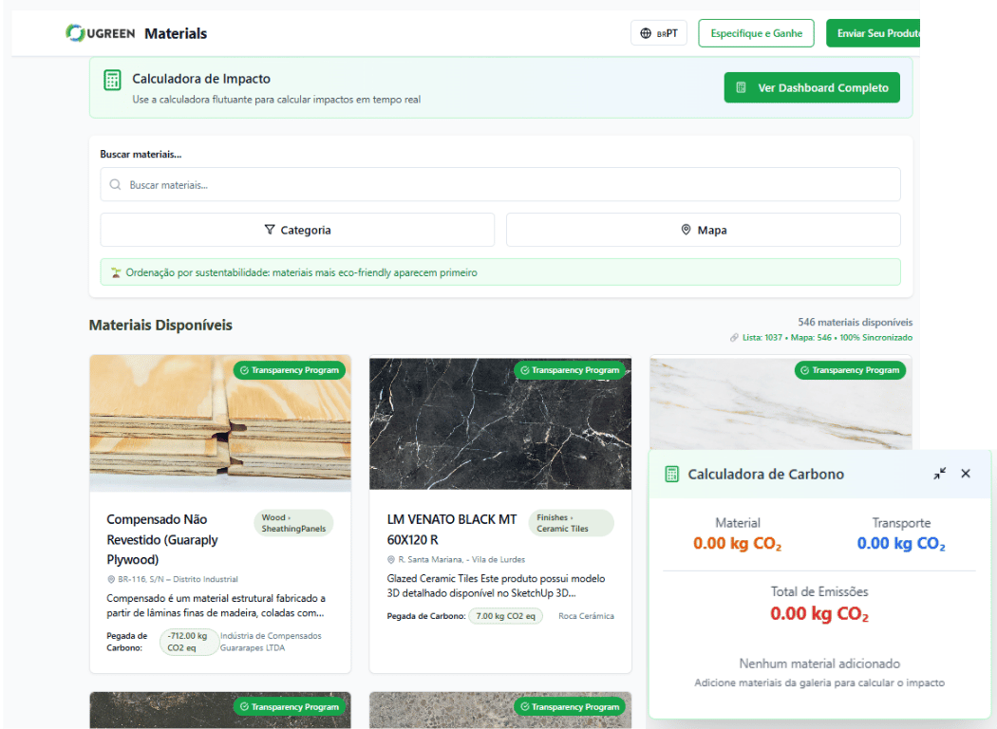997x729 pixels.
Task: Click the Material 0.00 kg CO₂ value
Action: click(x=738, y=543)
